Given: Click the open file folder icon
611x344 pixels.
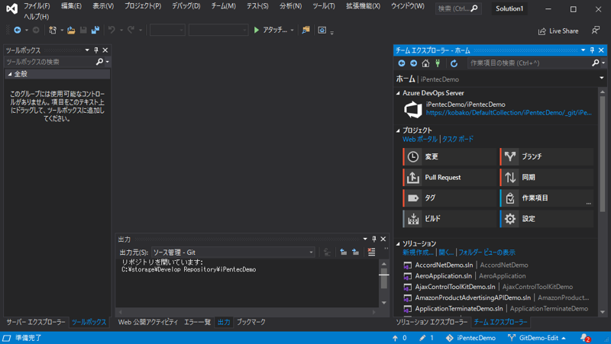Looking at the screenshot, I should (71, 30).
